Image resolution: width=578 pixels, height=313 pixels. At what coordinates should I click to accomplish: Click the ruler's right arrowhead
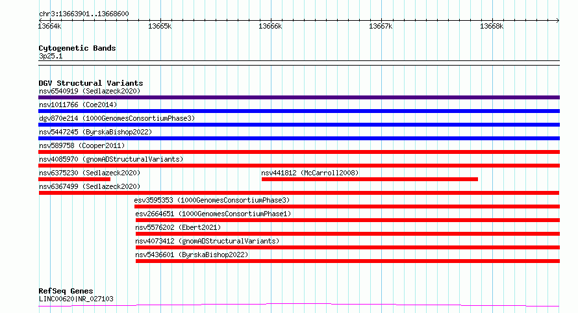[558, 20]
